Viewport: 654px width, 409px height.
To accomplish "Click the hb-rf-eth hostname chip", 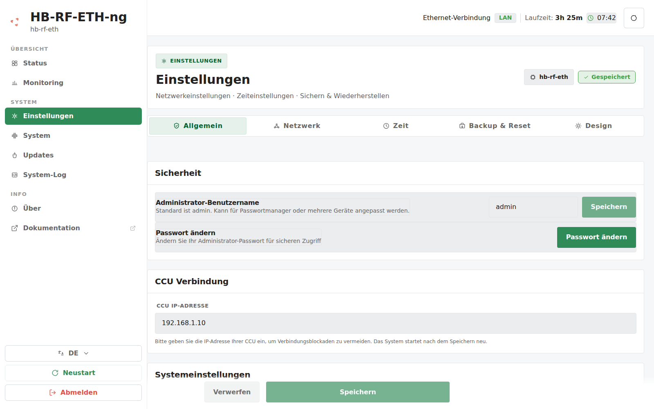I will (x=549, y=77).
